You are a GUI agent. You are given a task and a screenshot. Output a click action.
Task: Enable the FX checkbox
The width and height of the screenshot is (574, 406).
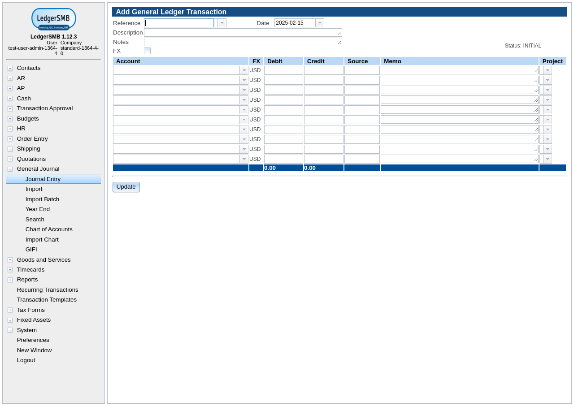(x=147, y=51)
